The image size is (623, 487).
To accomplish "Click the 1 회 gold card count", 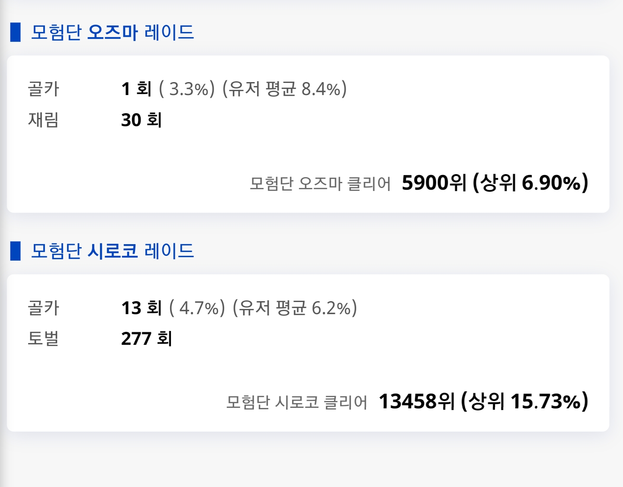I will pyautogui.click(x=136, y=89).
